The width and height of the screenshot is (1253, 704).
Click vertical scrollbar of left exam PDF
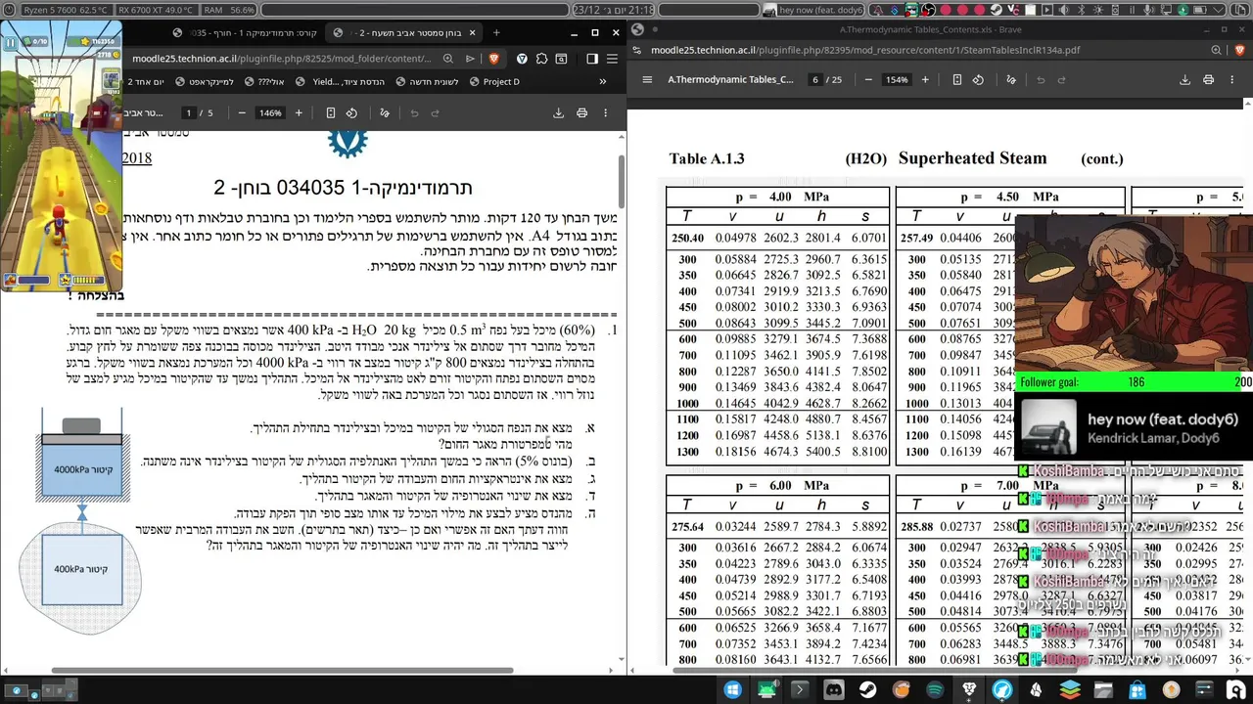[622, 181]
